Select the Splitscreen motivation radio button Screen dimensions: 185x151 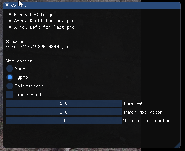pos(10,86)
